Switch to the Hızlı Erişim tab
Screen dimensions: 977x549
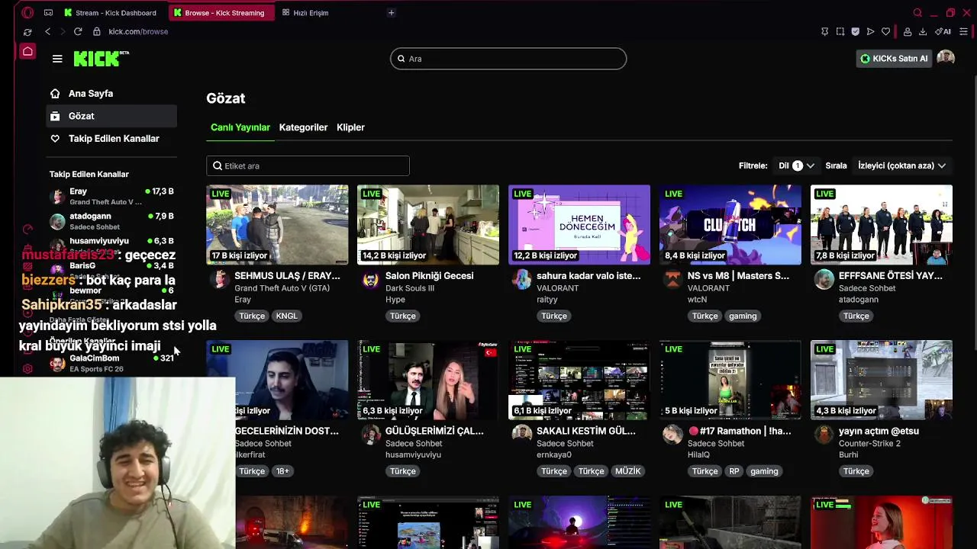click(x=305, y=12)
